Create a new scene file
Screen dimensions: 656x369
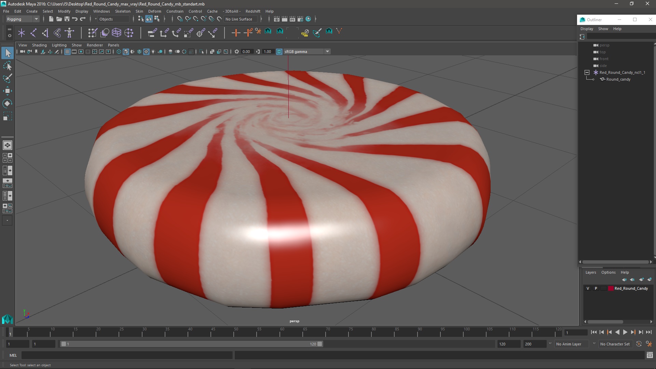coord(51,19)
